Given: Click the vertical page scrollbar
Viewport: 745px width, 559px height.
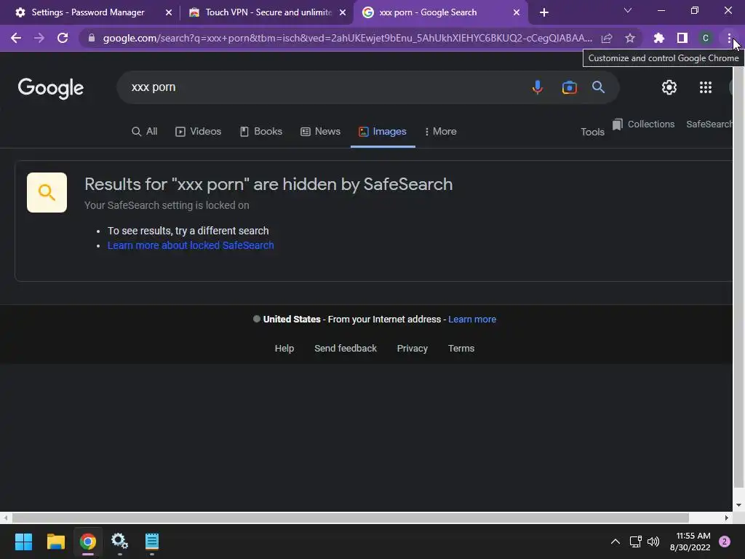Looking at the screenshot, I should [738, 277].
